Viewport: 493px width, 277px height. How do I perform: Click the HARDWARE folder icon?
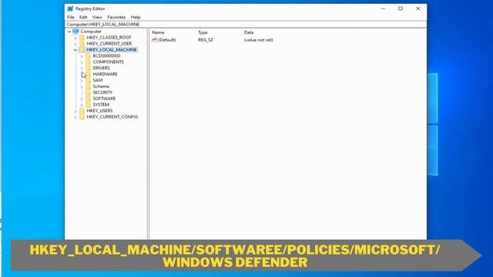tap(88, 74)
